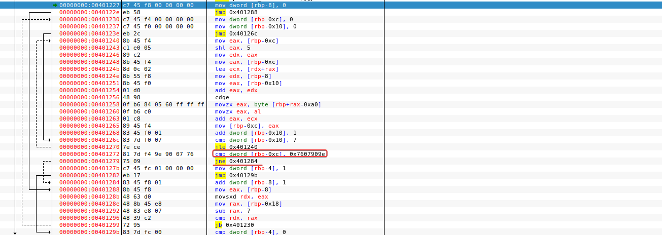This screenshot has width=662, height=235.
Task: Click bytes 01 c8
Action: click(x=131, y=119)
